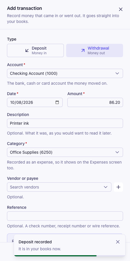This screenshot has height=261, width=130.
Task: Click the Withdrawal arrow icon
Action: coord(83,50)
